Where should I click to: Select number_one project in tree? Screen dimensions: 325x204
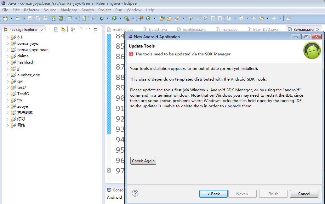(29, 75)
